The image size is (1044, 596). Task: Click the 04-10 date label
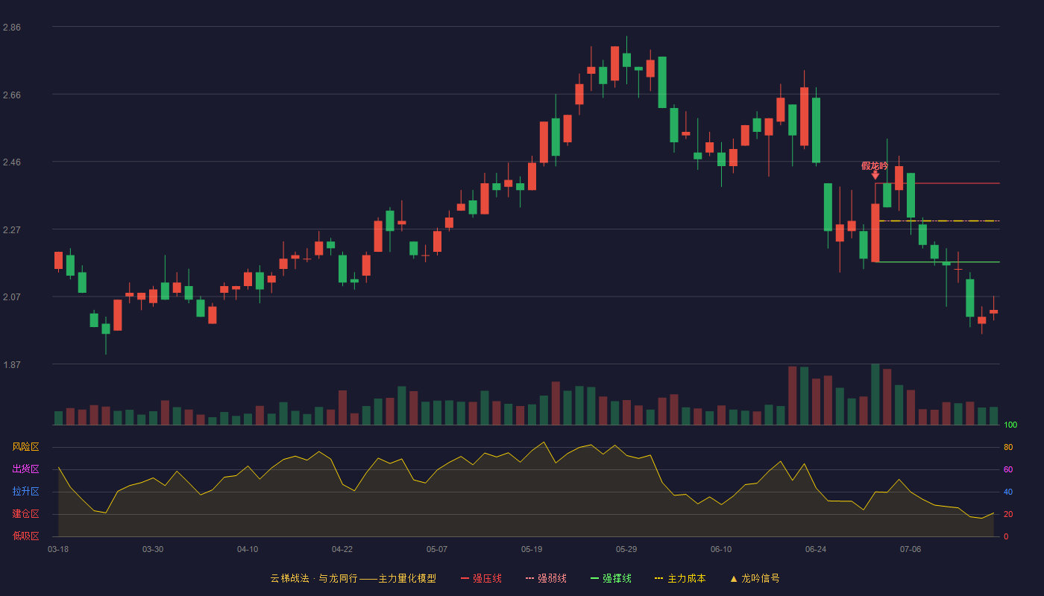pos(248,549)
